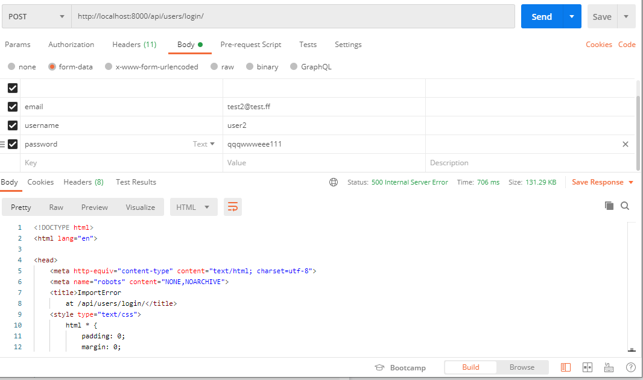Expand the Send button dropdown arrow
643x380 pixels.
[x=572, y=16]
